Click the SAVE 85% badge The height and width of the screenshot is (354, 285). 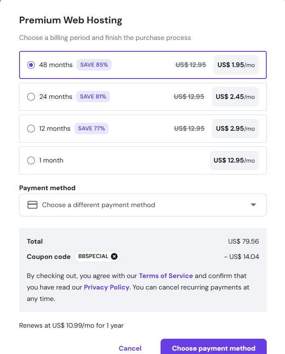pos(94,65)
